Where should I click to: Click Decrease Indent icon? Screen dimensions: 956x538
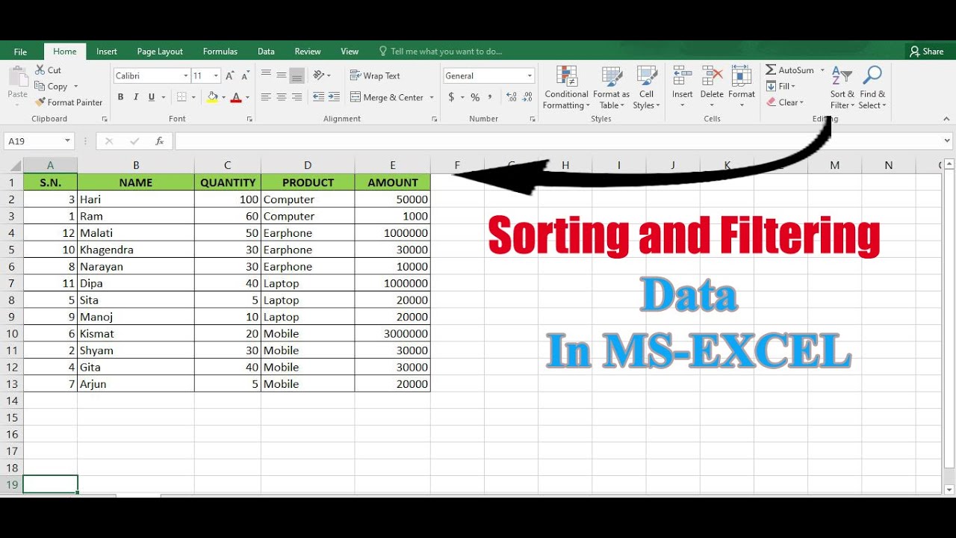tap(319, 97)
